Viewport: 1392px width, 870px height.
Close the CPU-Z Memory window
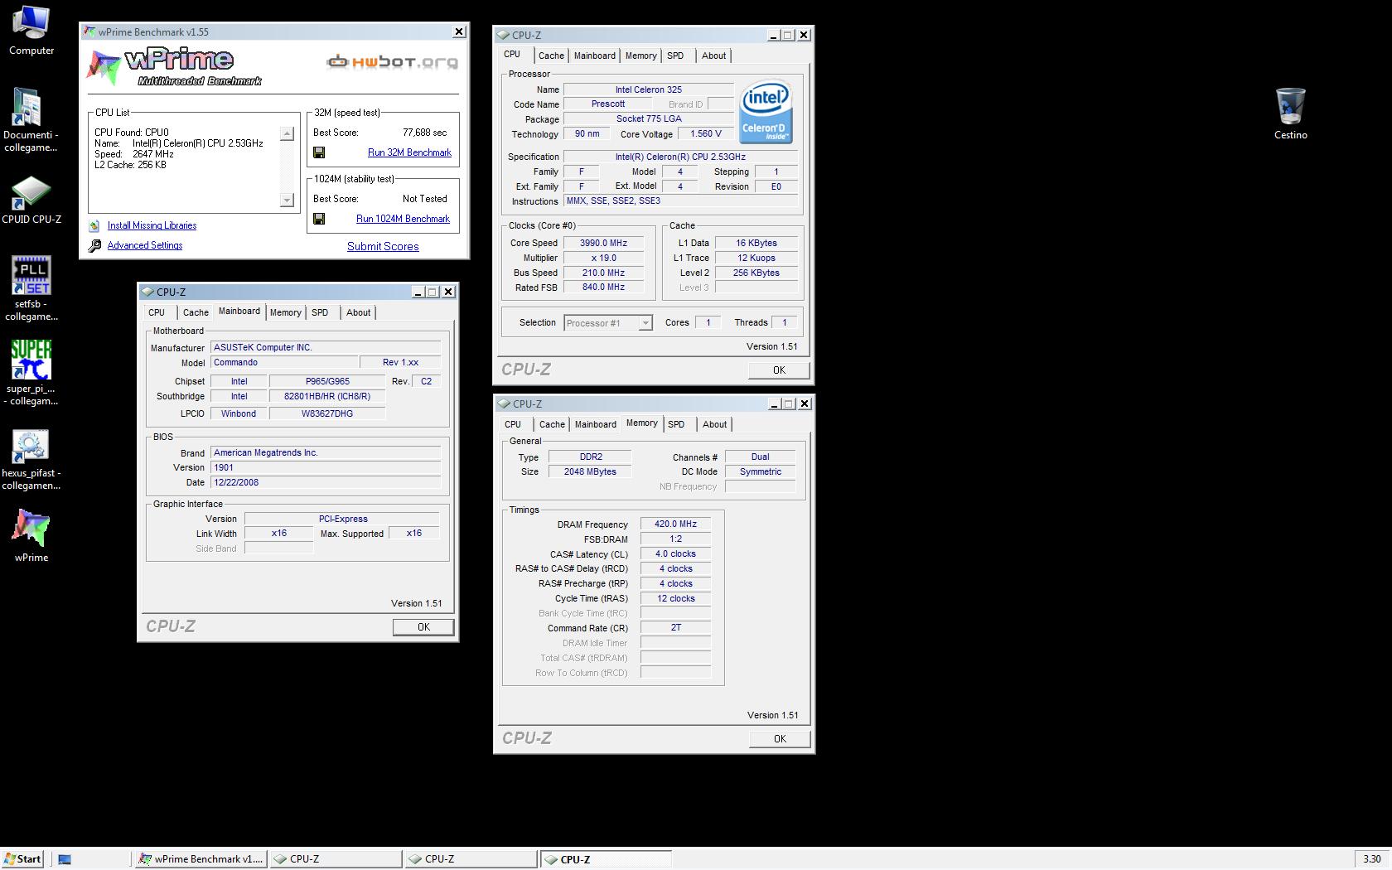(804, 404)
